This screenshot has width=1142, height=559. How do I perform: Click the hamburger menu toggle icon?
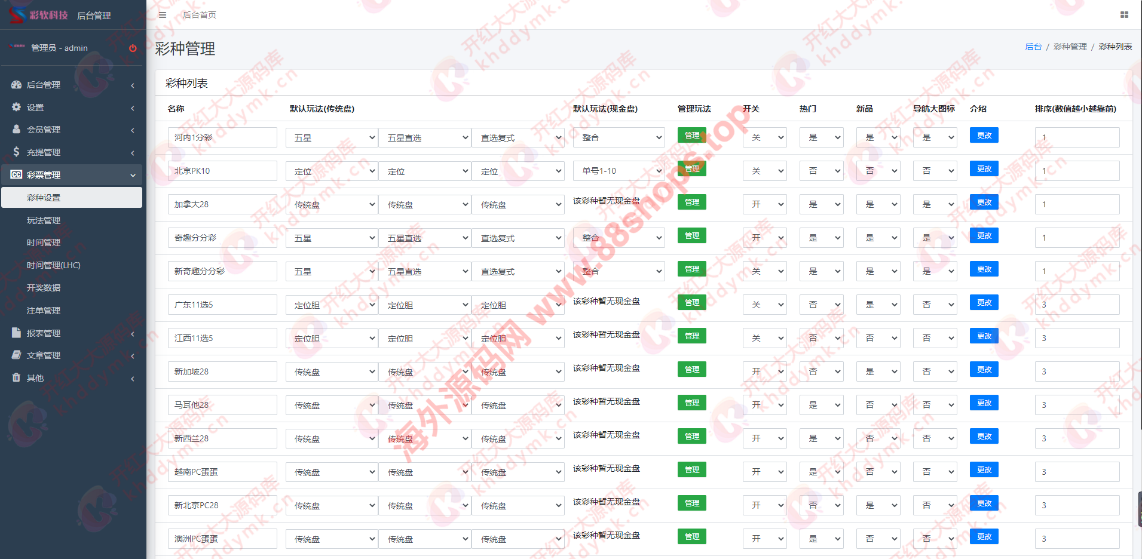(163, 15)
